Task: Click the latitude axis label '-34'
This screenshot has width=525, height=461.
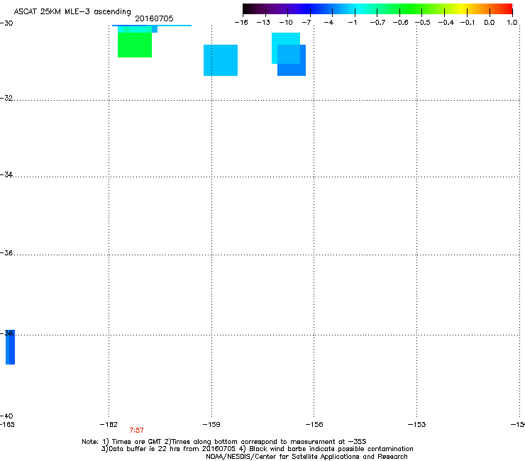Action: tap(6, 174)
